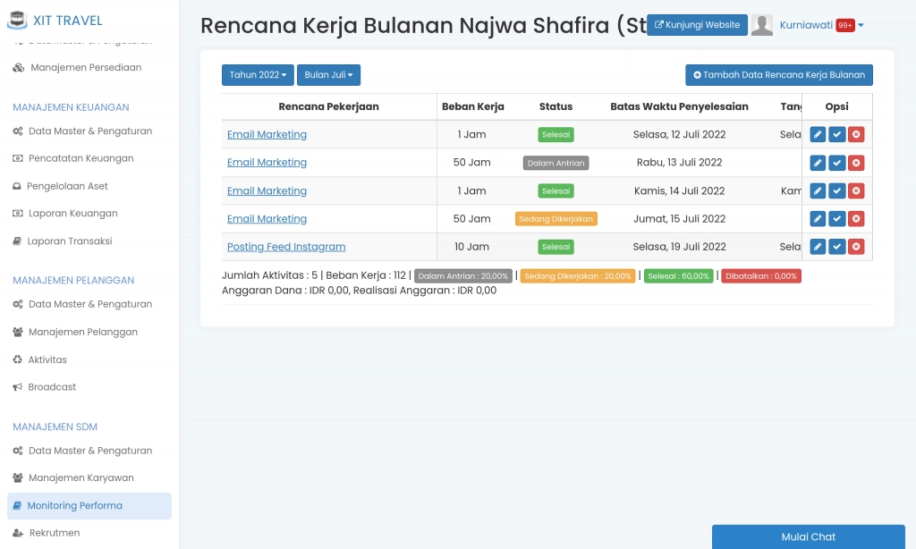Open the Kurniawati account menu

click(x=810, y=24)
